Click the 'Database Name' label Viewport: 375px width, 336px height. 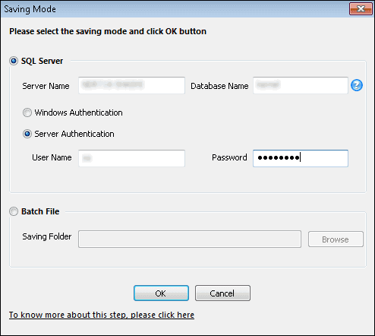(219, 86)
